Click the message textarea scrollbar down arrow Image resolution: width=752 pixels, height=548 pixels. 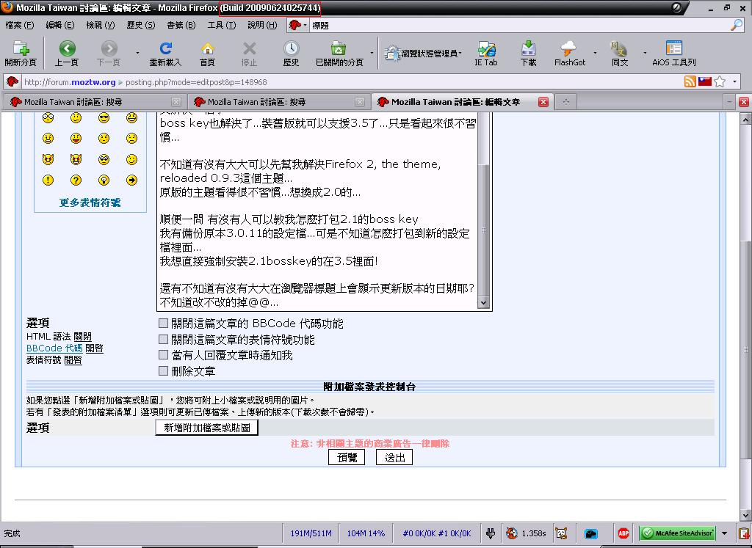click(x=484, y=302)
